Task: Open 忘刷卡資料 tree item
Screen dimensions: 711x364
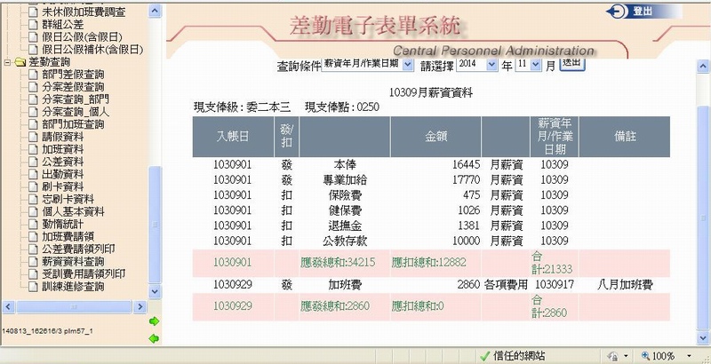Action: click(x=68, y=199)
